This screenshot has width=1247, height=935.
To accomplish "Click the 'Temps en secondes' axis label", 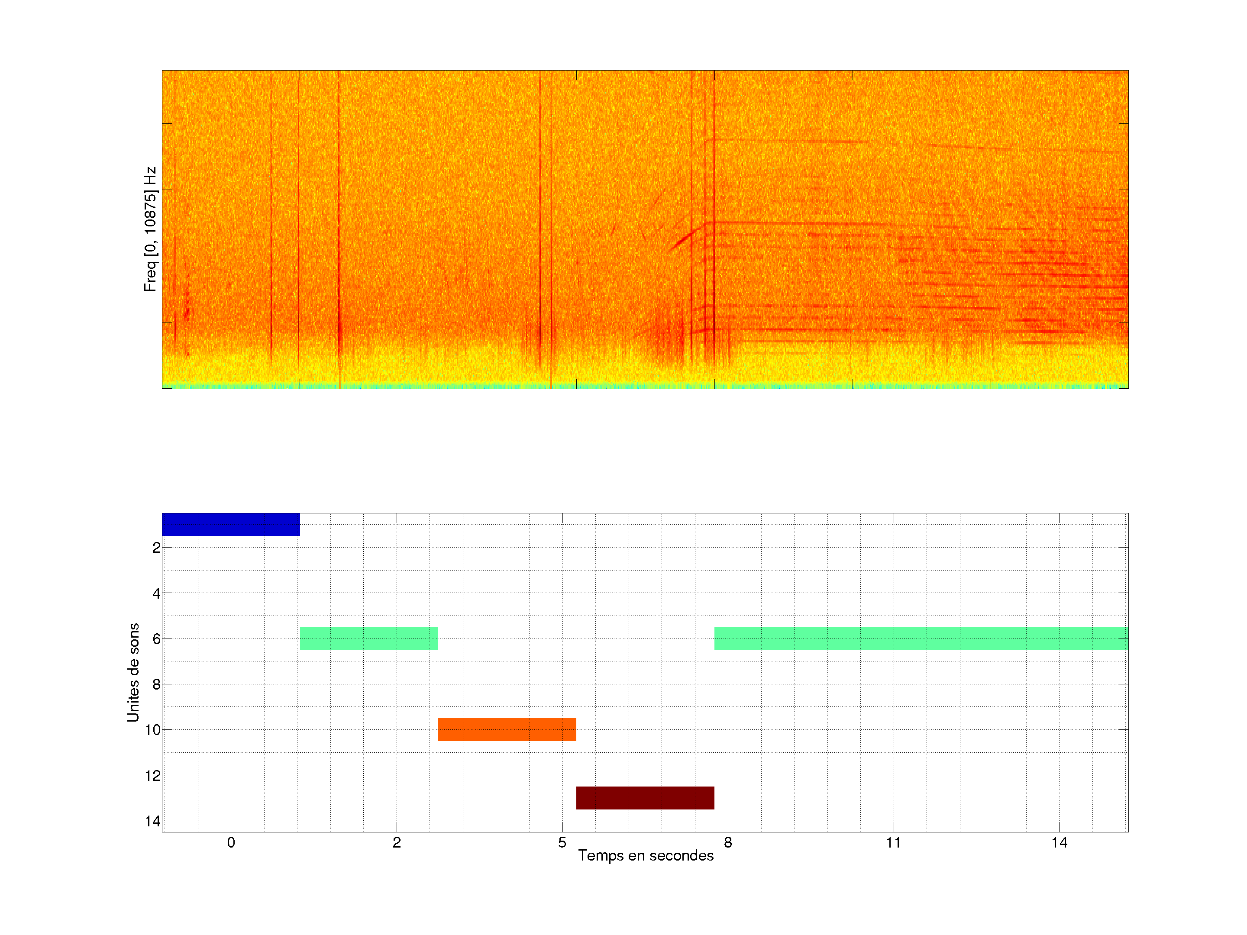I will 646,855.
